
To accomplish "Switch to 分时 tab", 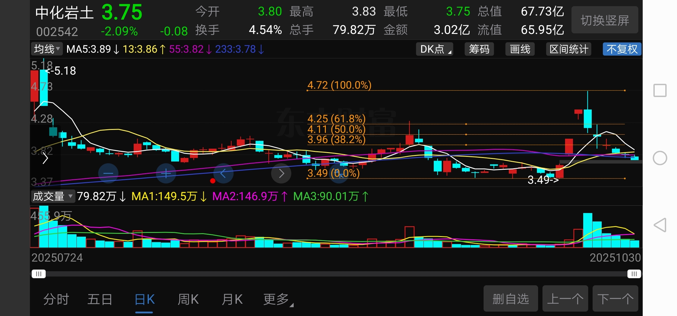I will 56,299.
